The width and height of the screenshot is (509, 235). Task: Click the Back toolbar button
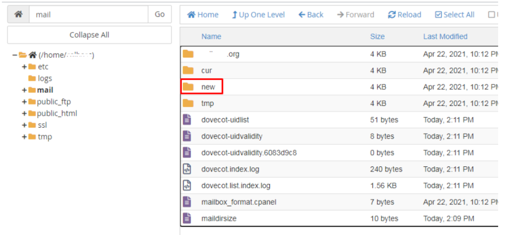tap(311, 15)
